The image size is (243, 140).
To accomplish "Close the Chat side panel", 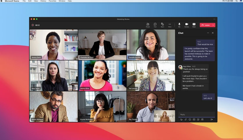I will (x=213, y=33).
